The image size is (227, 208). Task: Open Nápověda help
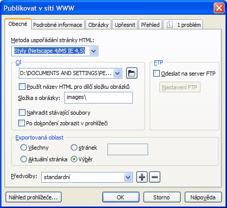click(203, 197)
